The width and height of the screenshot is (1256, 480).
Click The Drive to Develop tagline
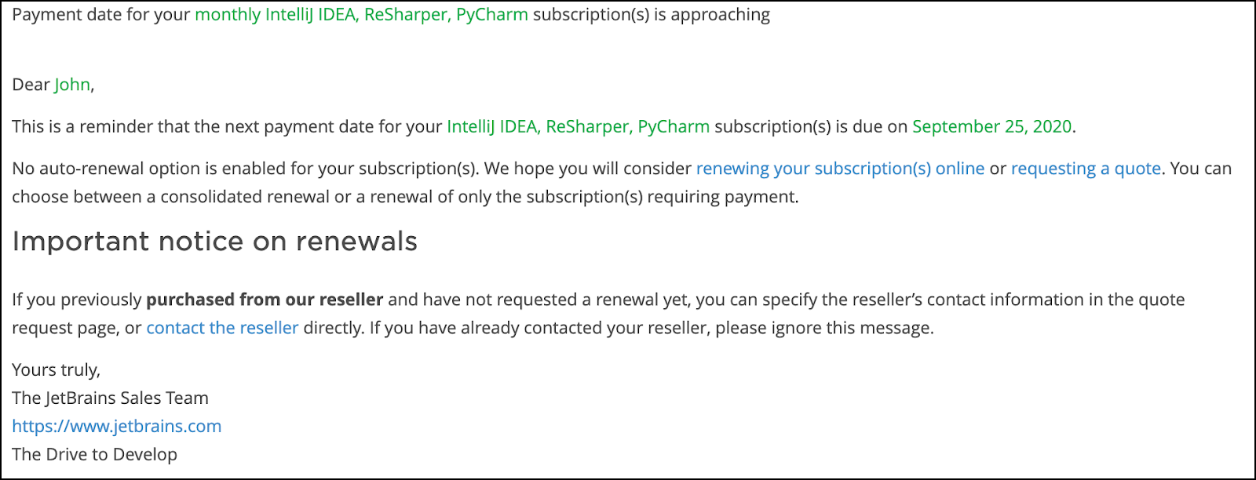pos(95,454)
